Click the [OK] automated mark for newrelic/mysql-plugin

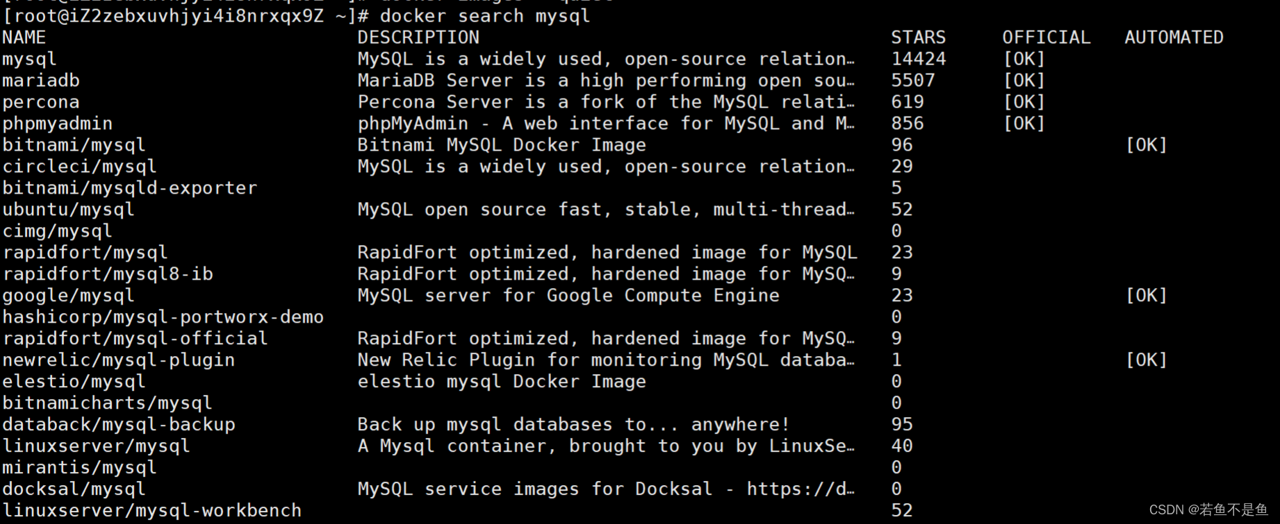(1146, 360)
